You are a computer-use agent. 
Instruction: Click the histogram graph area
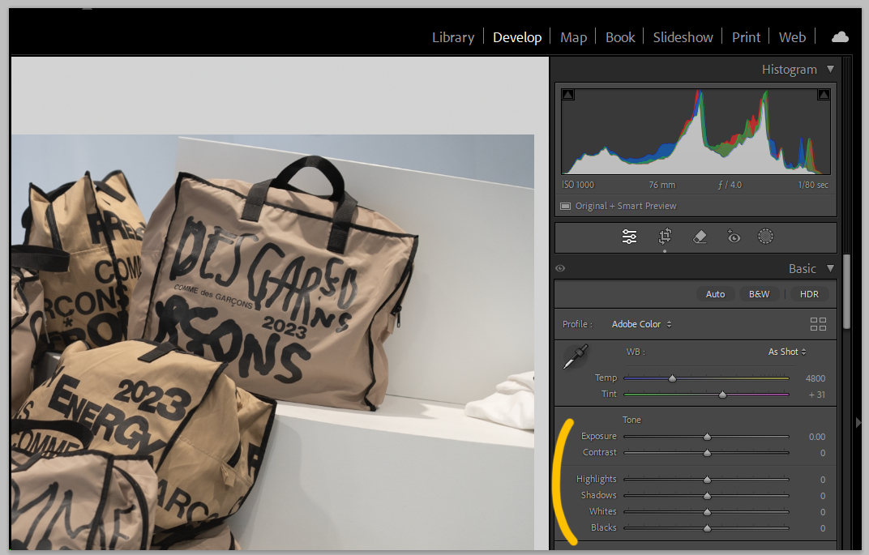point(696,132)
